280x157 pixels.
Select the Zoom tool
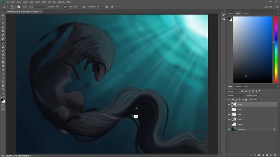pos(3,89)
